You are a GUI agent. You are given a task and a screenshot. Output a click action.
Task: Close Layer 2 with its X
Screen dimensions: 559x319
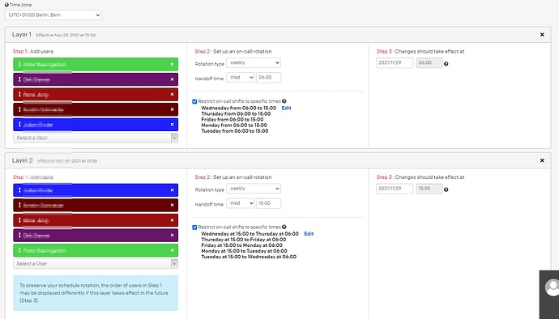(x=542, y=160)
